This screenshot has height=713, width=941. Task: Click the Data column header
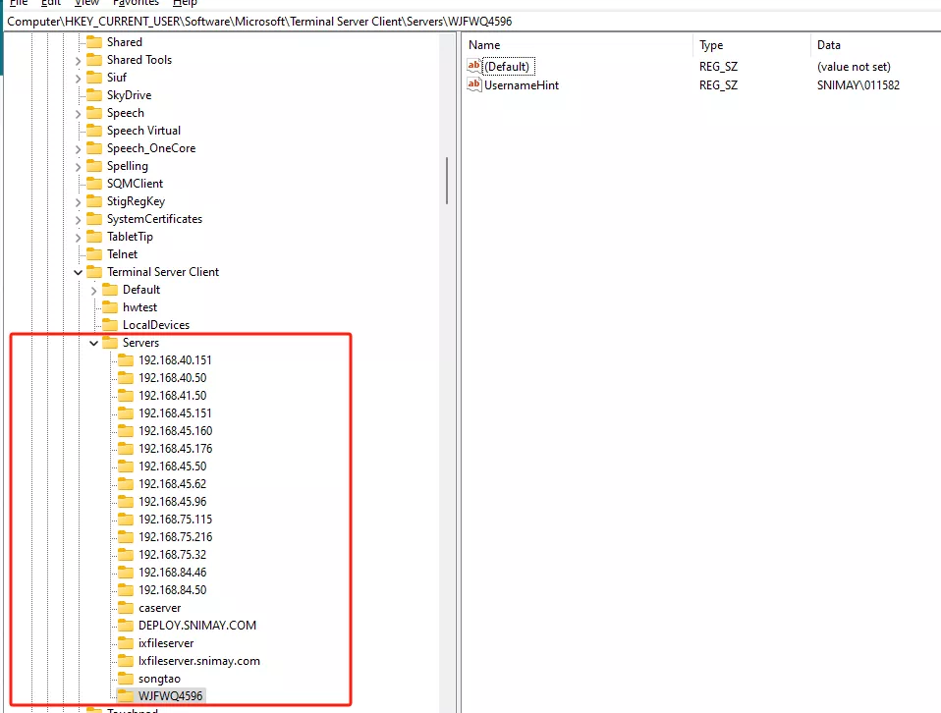[828, 45]
